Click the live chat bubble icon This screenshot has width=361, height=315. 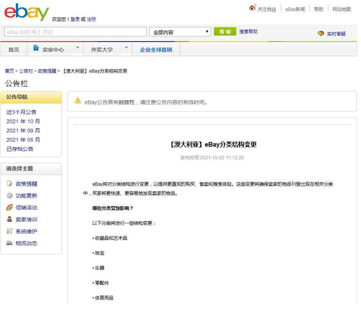[321, 34]
